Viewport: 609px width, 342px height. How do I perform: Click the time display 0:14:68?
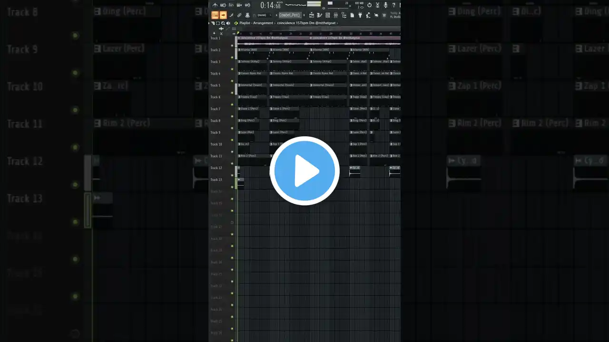[270, 5]
